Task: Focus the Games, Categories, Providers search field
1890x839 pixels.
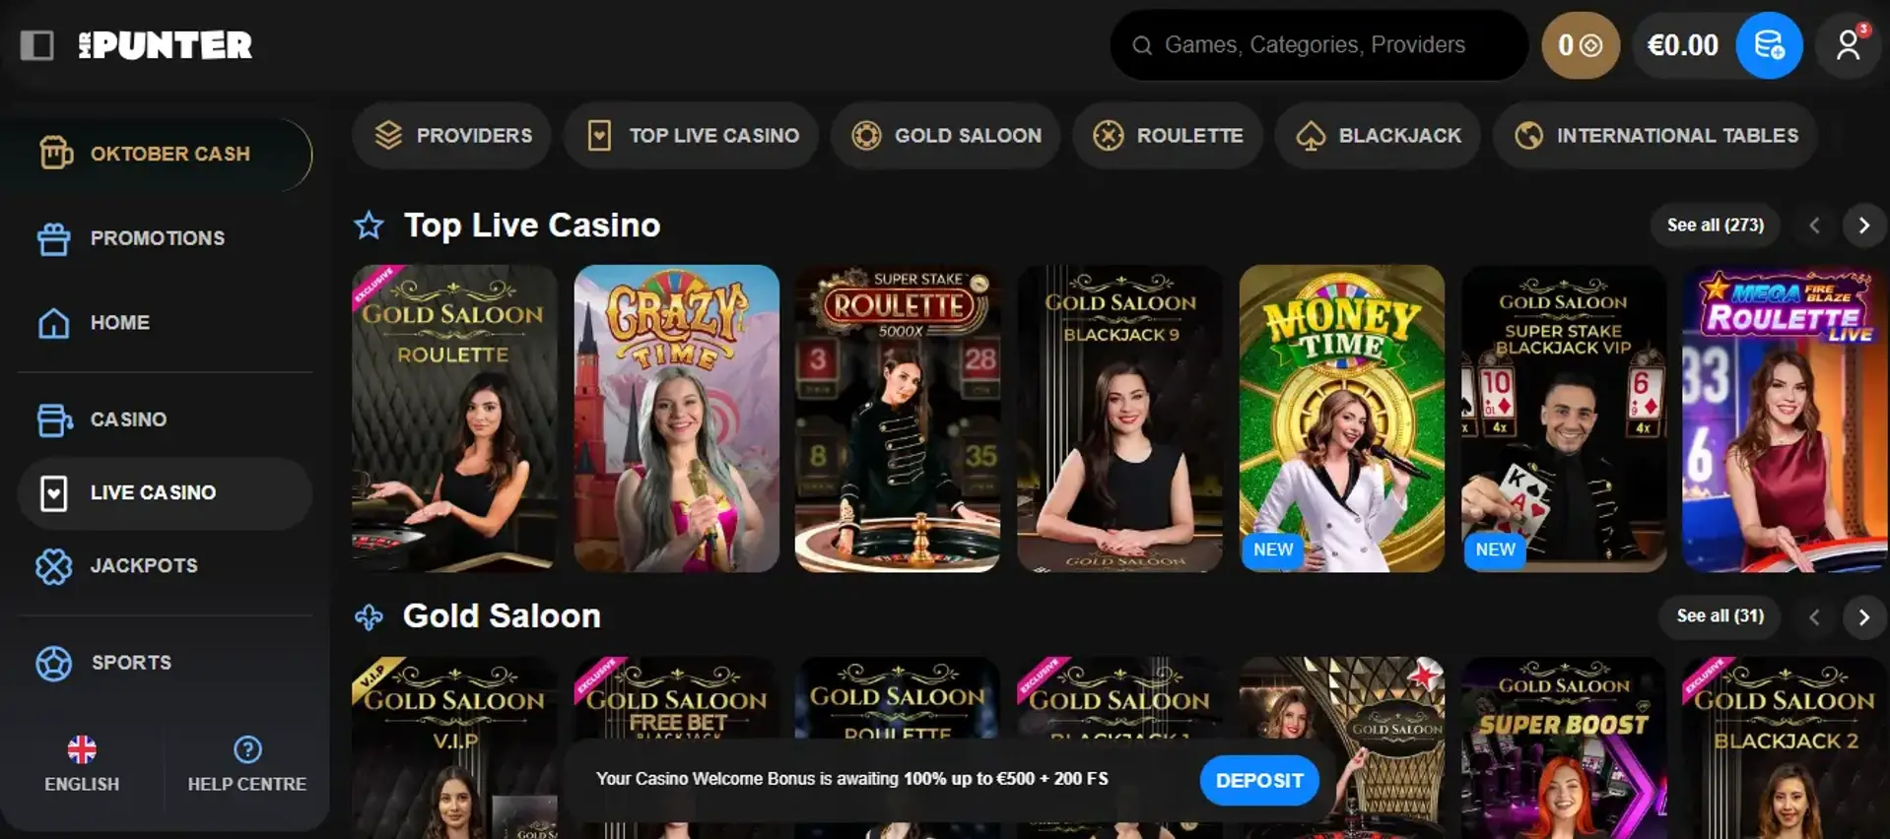Action: [x=1318, y=45]
